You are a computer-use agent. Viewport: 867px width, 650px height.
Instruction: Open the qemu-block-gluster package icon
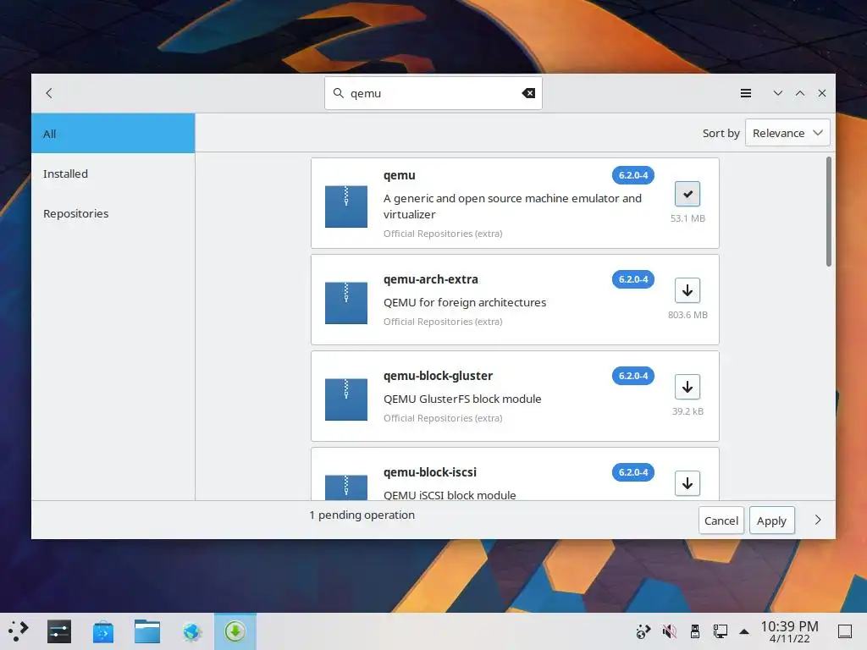346,399
